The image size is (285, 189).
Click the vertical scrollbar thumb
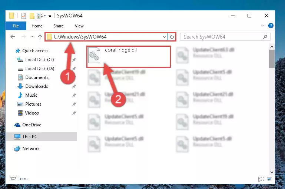272,59
